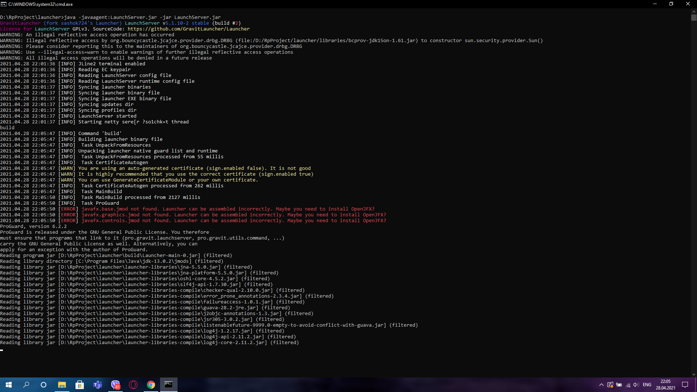Open File Explorer from the taskbar

(62, 384)
